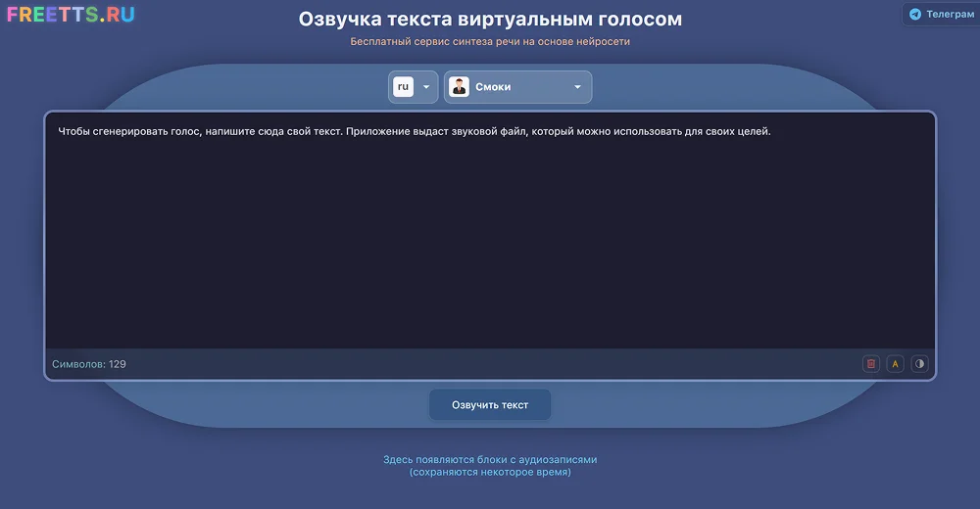Click the Озвучить текст button
The width and height of the screenshot is (980, 509).
coord(490,404)
